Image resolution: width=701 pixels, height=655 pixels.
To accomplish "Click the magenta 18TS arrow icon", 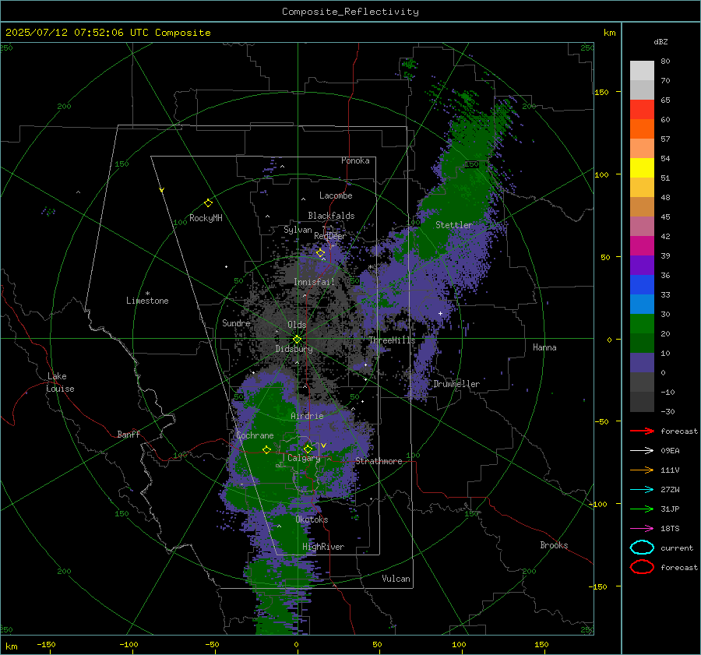I will pyautogui.click(x=642, y=529).
